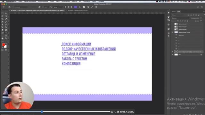
Task: Select the Eyedropper tool
Action: click(x=6, y=19)
